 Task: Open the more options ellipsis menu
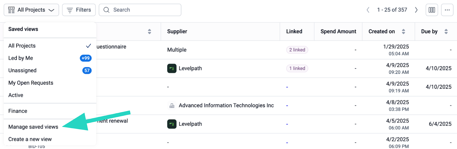point(447,10)
